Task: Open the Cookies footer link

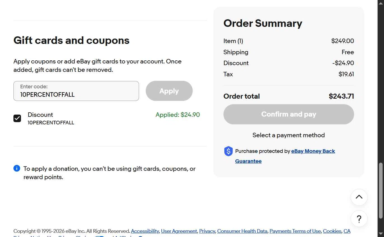Action: 332,231
